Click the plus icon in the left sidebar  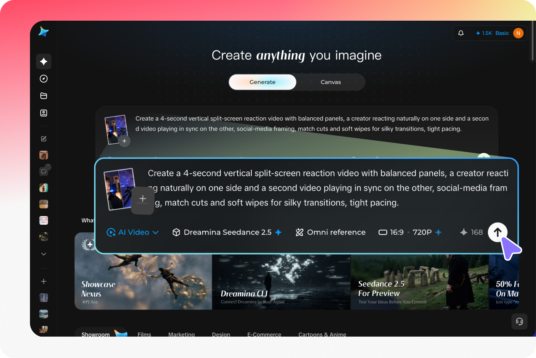click(x=43, y=281)
